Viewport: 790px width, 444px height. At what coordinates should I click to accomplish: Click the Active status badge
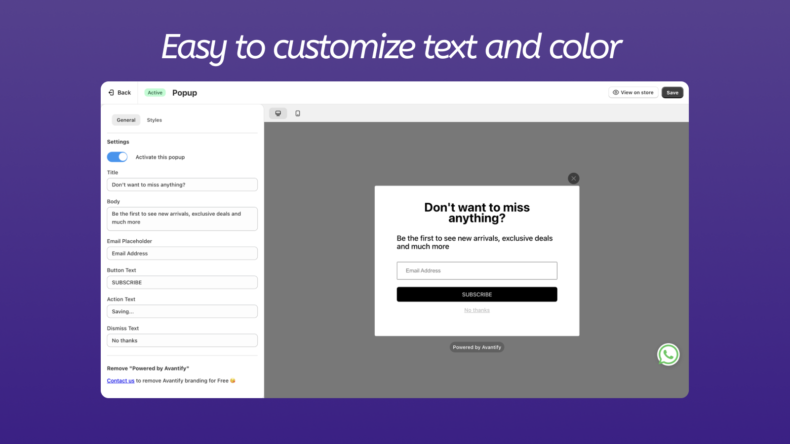click(x=155, y=93)
